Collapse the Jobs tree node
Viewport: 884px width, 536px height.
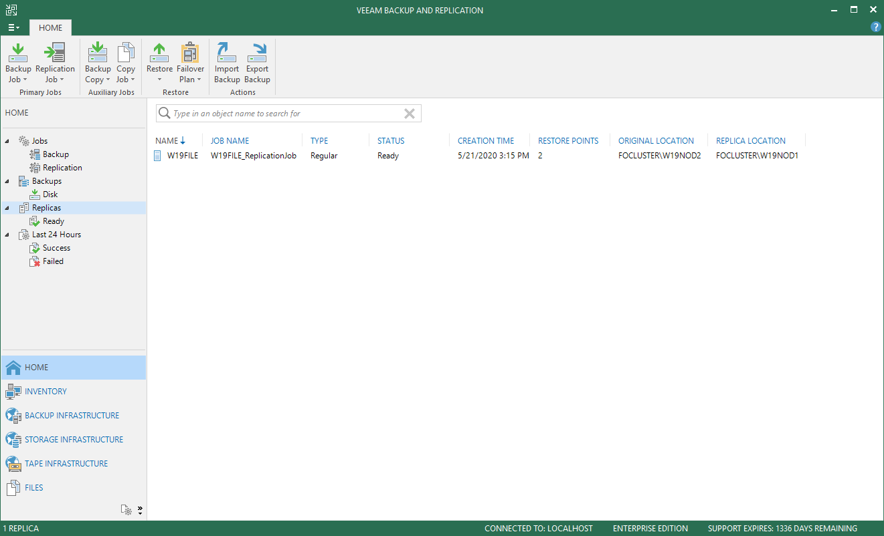[7, 141]
